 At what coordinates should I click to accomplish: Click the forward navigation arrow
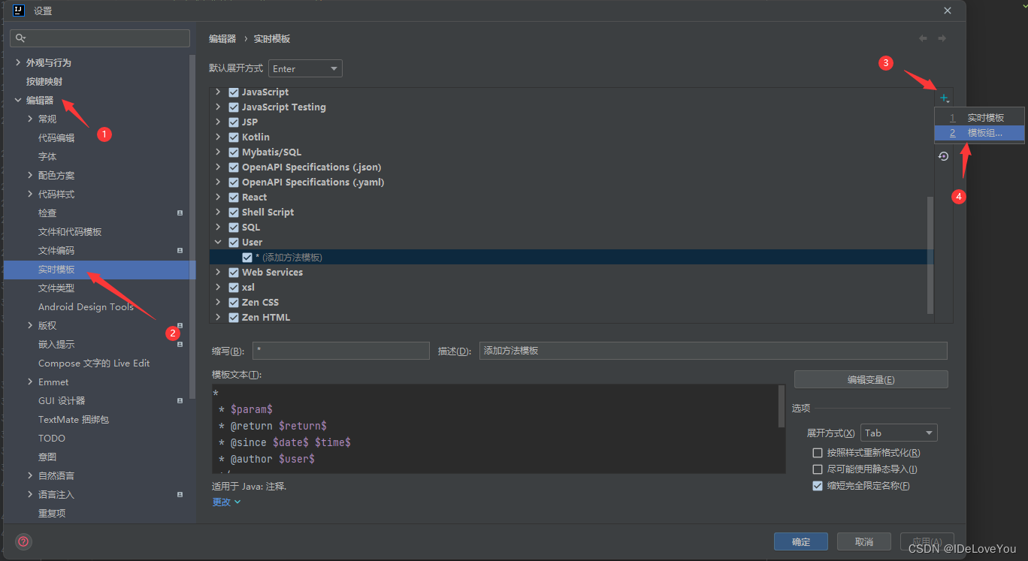(x=942, y=38)
